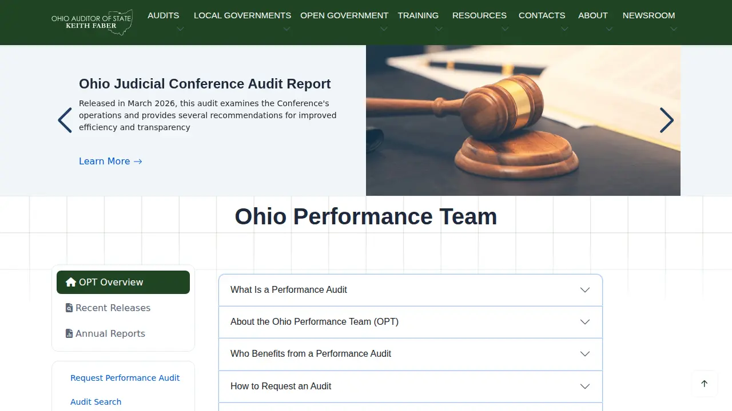Click chevron under Resources menu
732x411 pixels.
coord(505,29)
